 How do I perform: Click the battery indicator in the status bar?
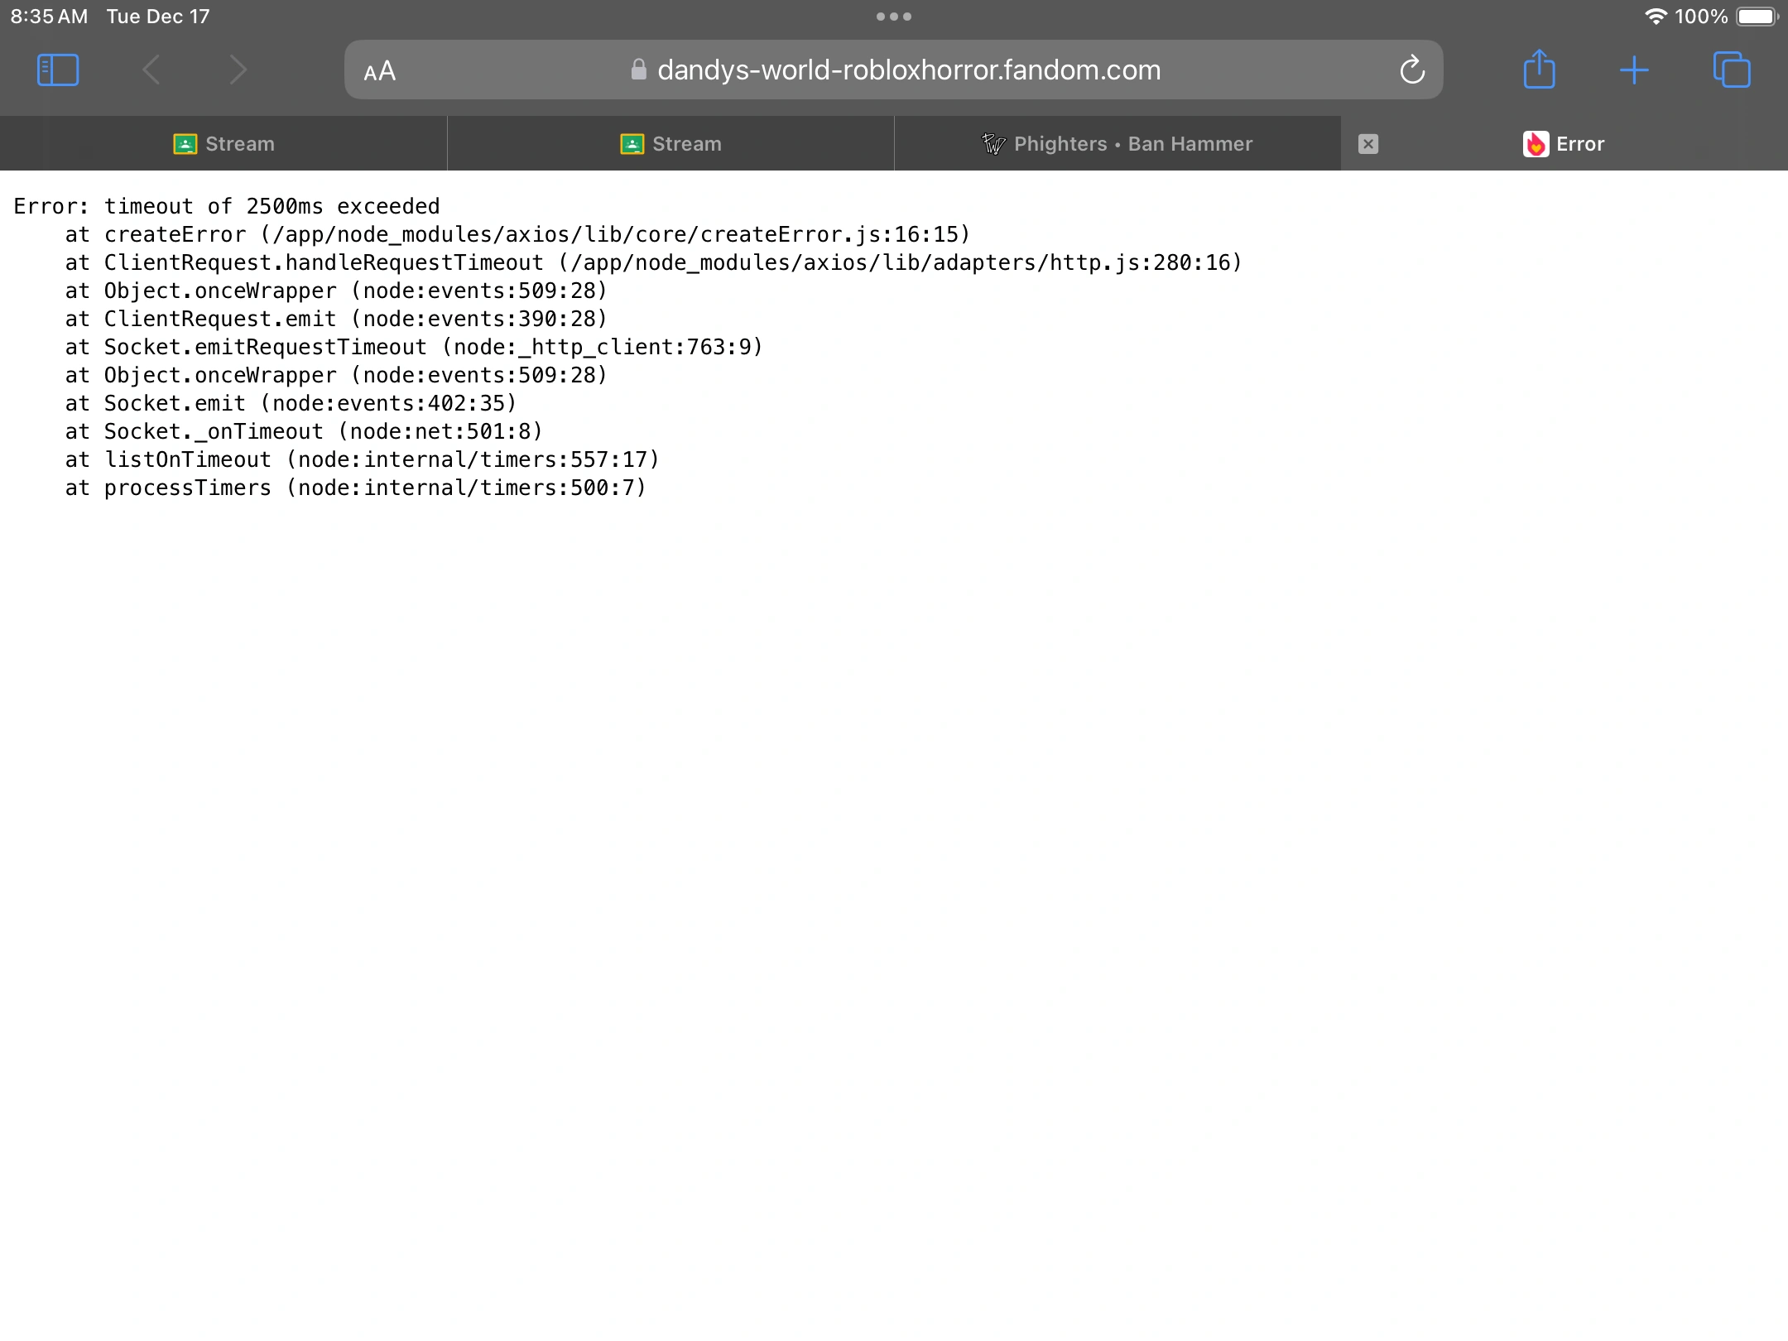(1757, 17)
